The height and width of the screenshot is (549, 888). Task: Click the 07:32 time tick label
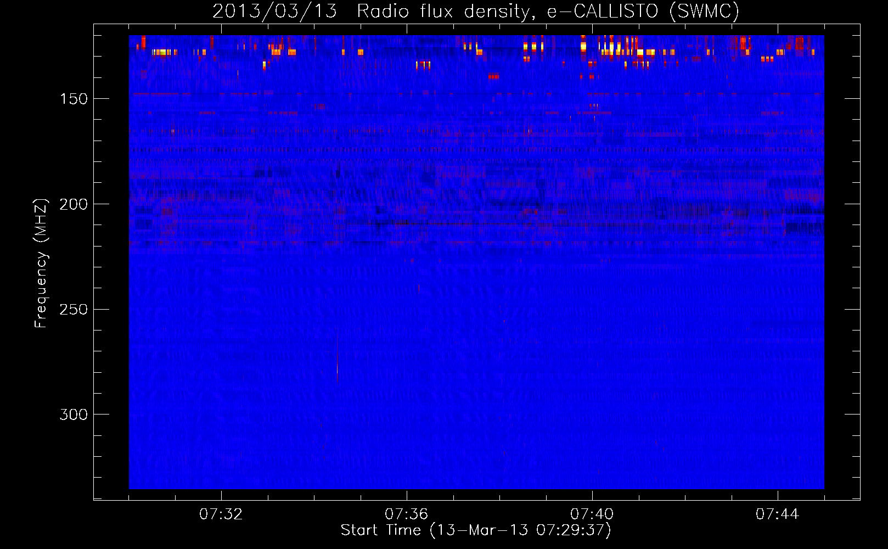pos(221,514)
